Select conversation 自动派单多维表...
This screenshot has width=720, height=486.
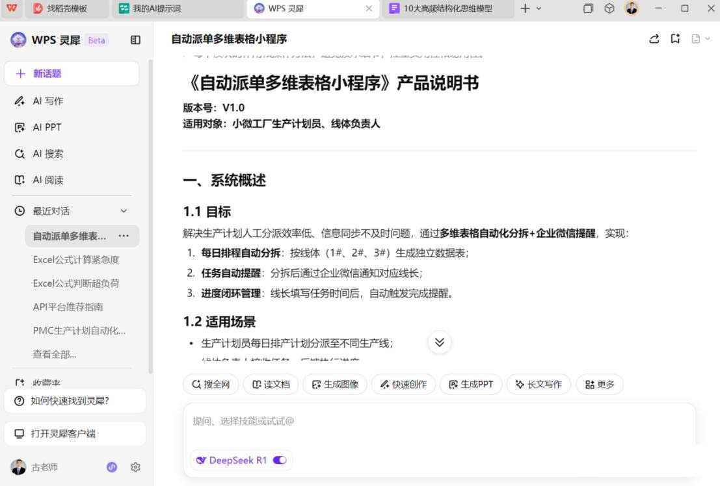pyautogui.click(x=70, y=236)
